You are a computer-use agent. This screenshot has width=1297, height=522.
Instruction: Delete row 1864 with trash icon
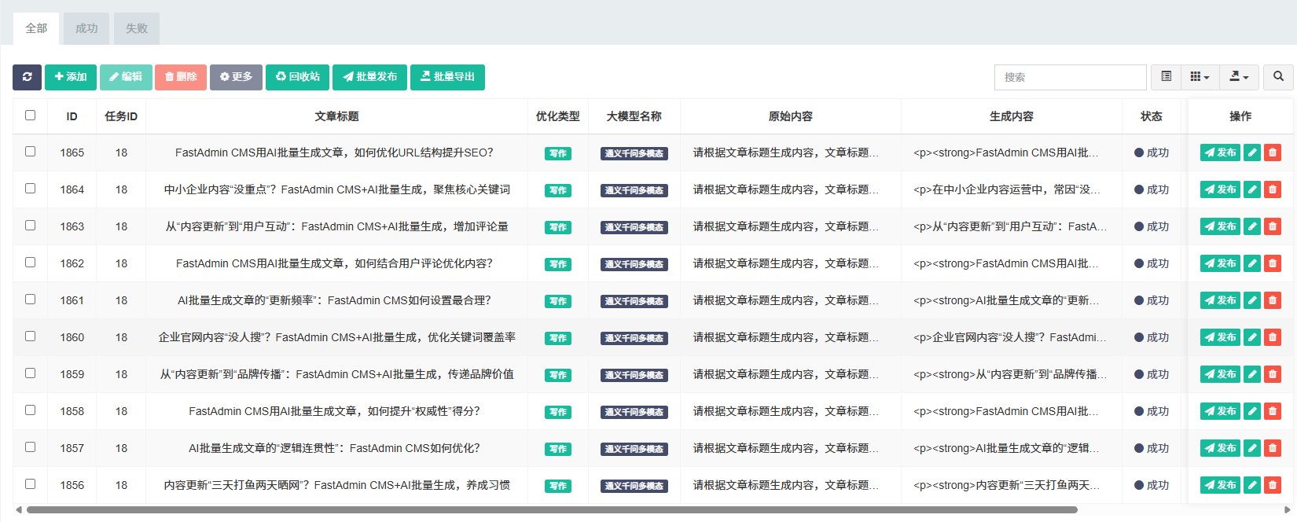click(x=1273, y=189)
